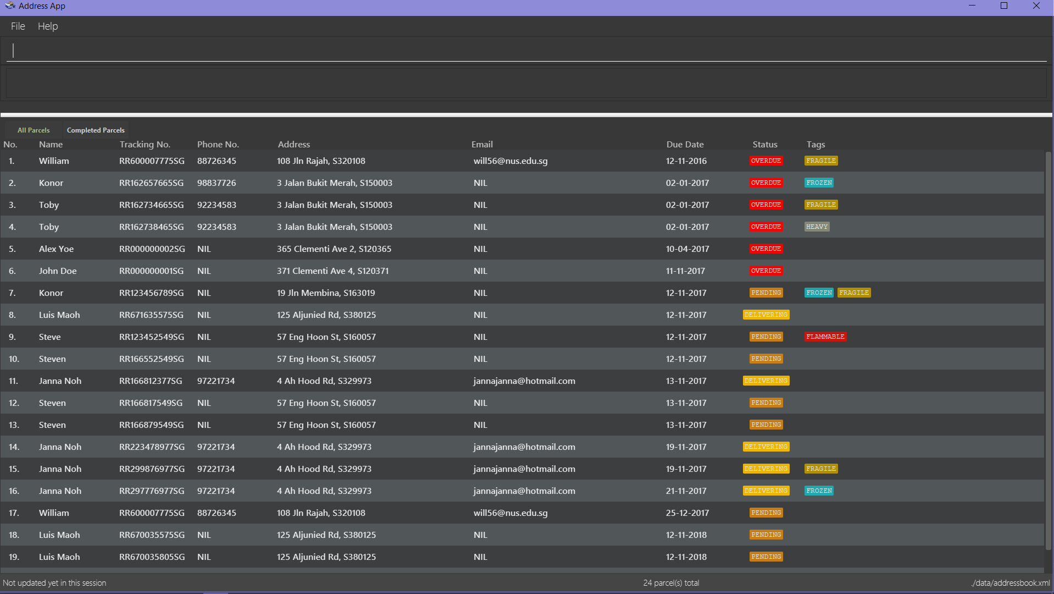The image size is (1054, 594).
Task: Click the Tracking No. column header
Action: coord(145,145)
